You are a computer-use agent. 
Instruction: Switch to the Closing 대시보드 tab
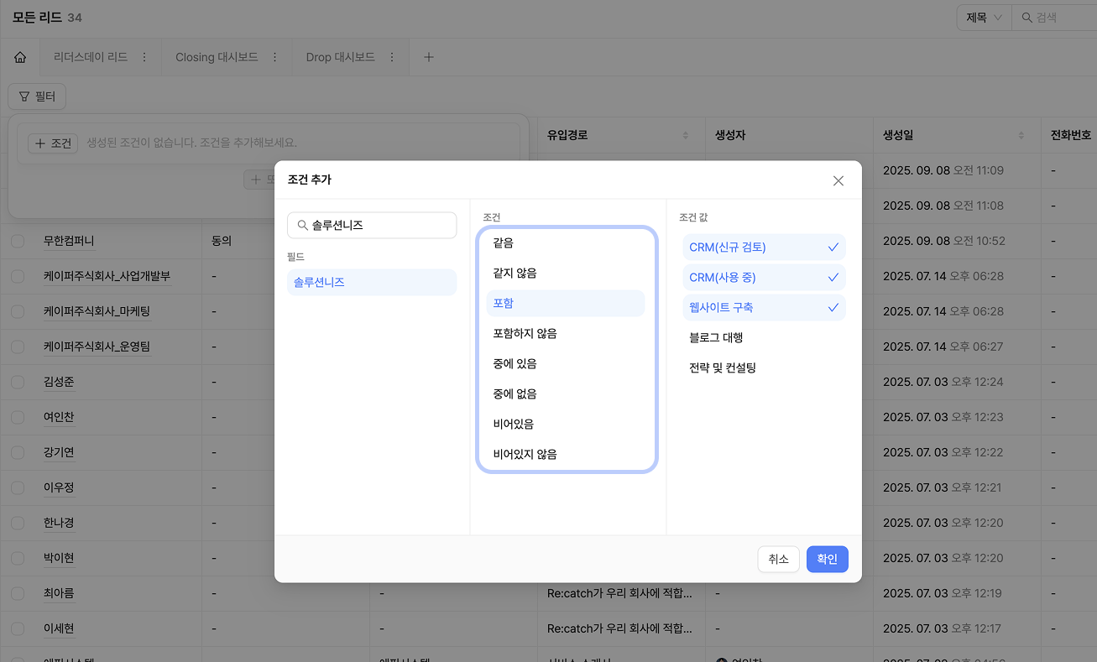(x=216, y=57)
